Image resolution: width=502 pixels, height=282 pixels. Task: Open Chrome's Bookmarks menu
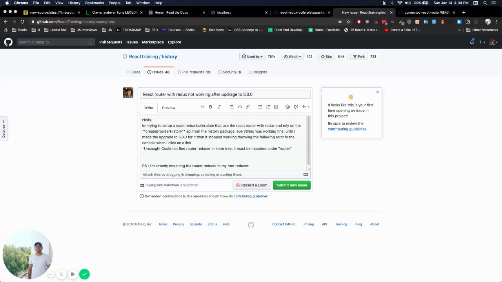(x=95, y=3)
